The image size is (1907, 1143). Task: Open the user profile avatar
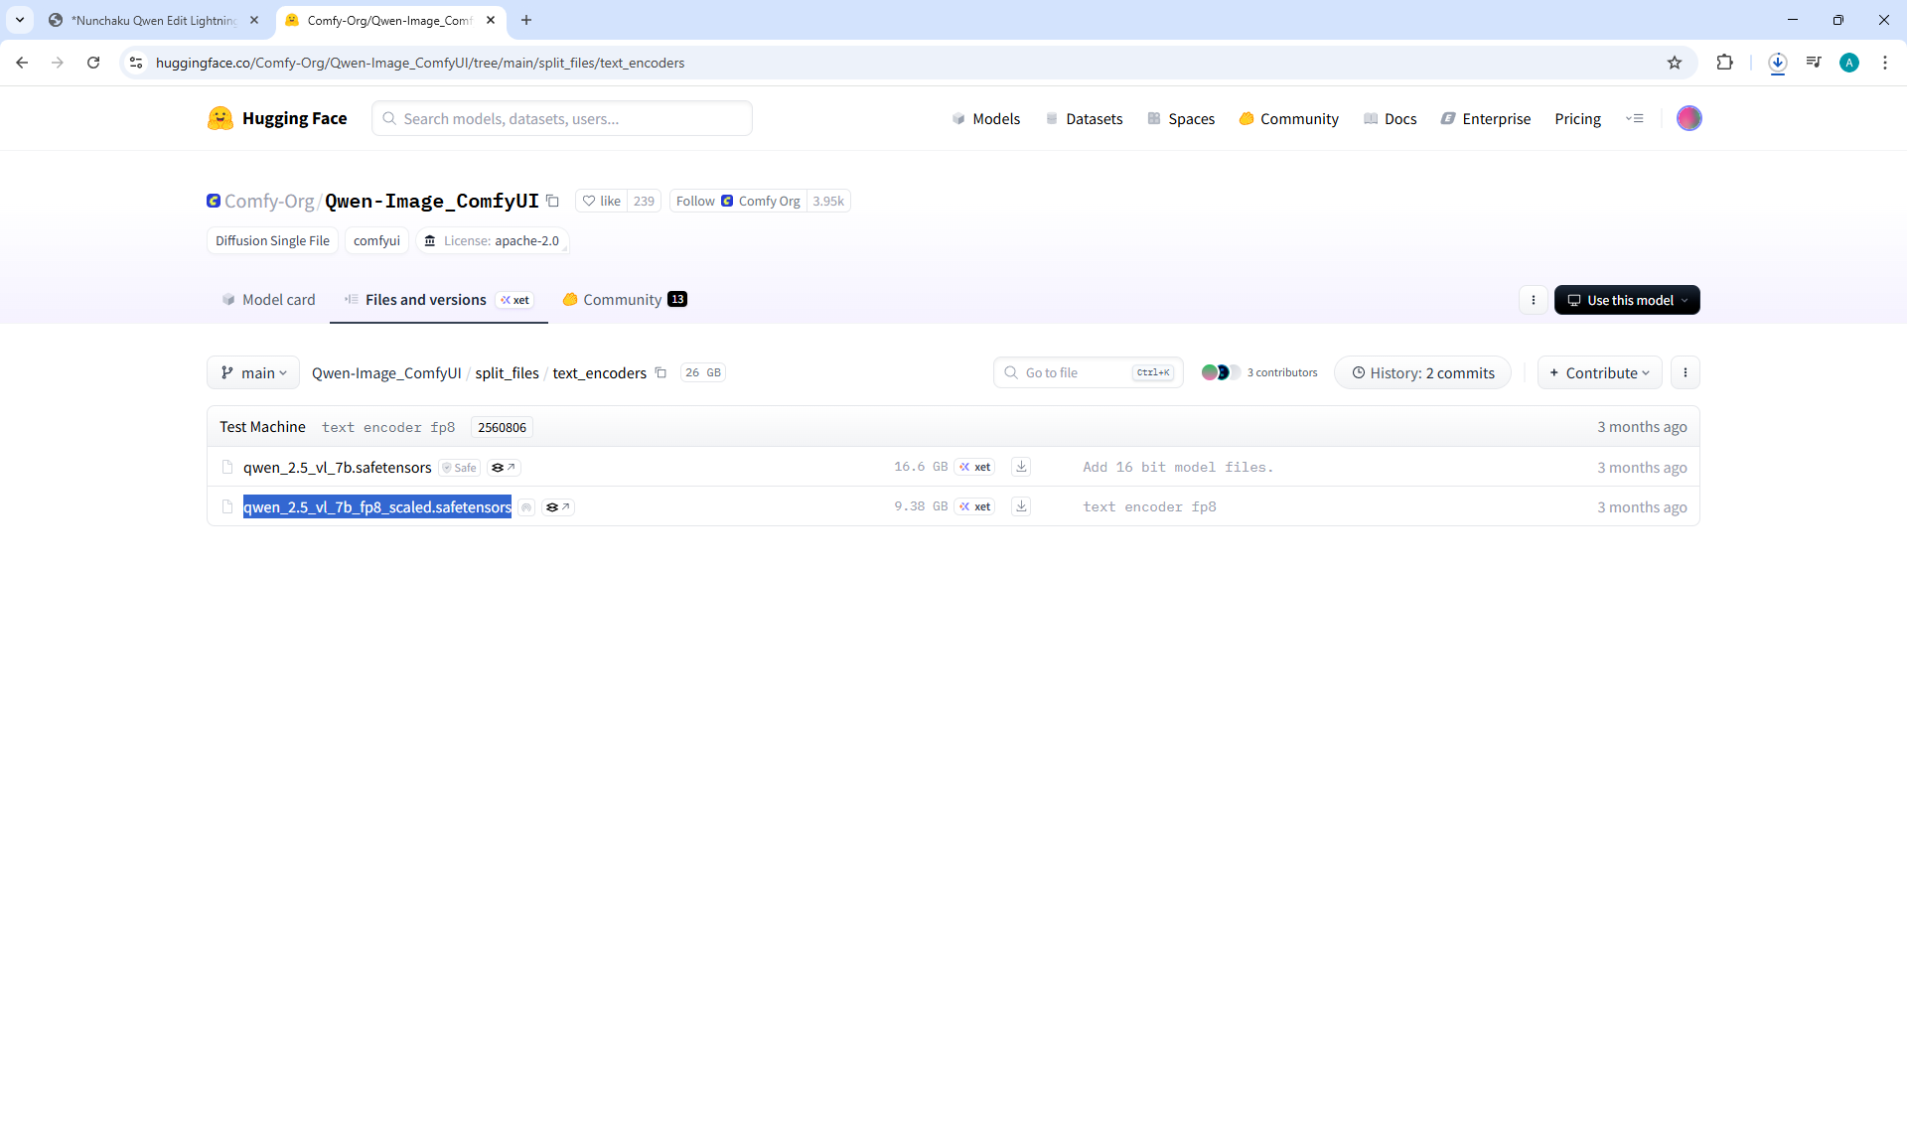pyautogui.click(x=1688, y=118)
